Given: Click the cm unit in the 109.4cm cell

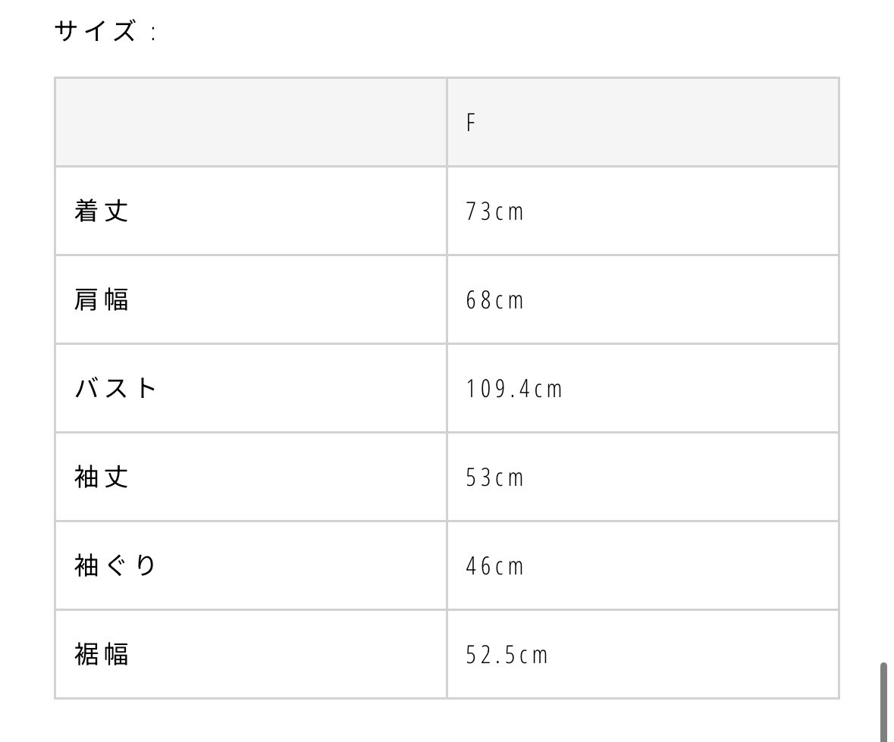Looking at the screenshot, I should [x=547, y=390].
